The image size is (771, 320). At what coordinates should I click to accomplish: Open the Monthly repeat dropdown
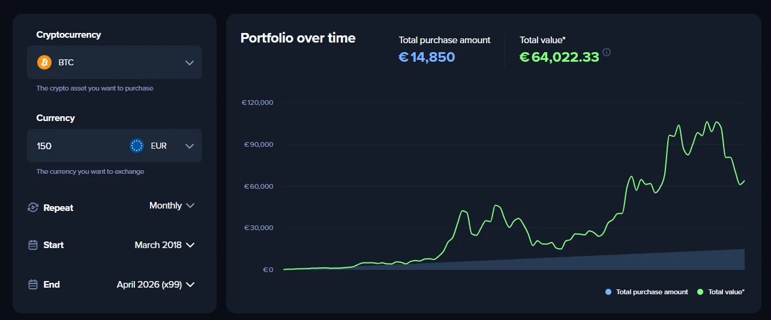click(x=172, y=206)
